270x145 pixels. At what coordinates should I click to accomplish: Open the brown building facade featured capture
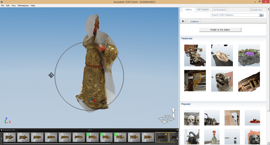tap(249, 80)
